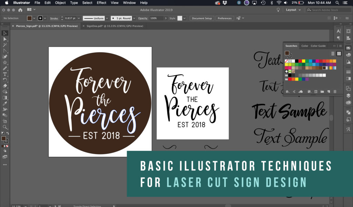Viewport: 353px width, 207px height.
Task: Click the Search Adobe Stock field
Action: tap(328, 10)
